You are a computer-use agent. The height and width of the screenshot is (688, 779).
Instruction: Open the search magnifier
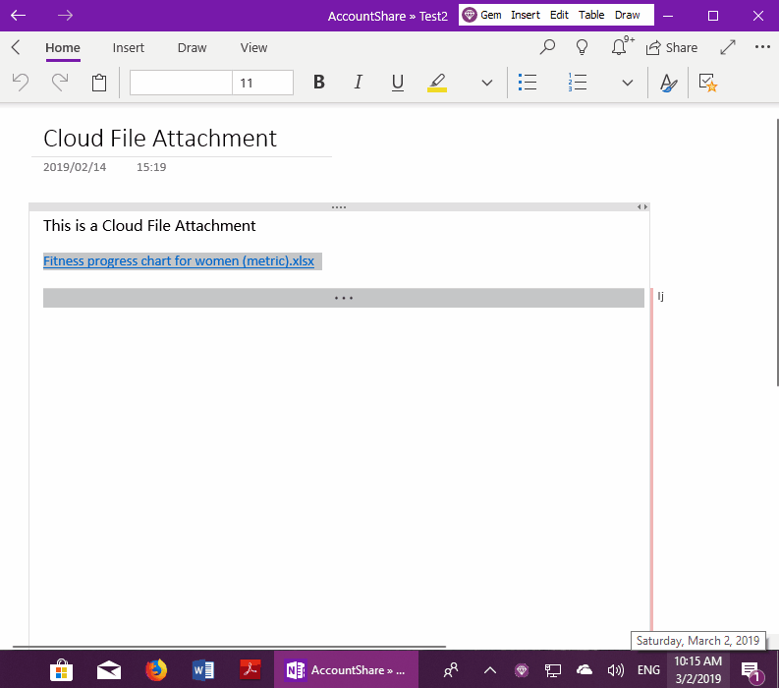point(547,47)
